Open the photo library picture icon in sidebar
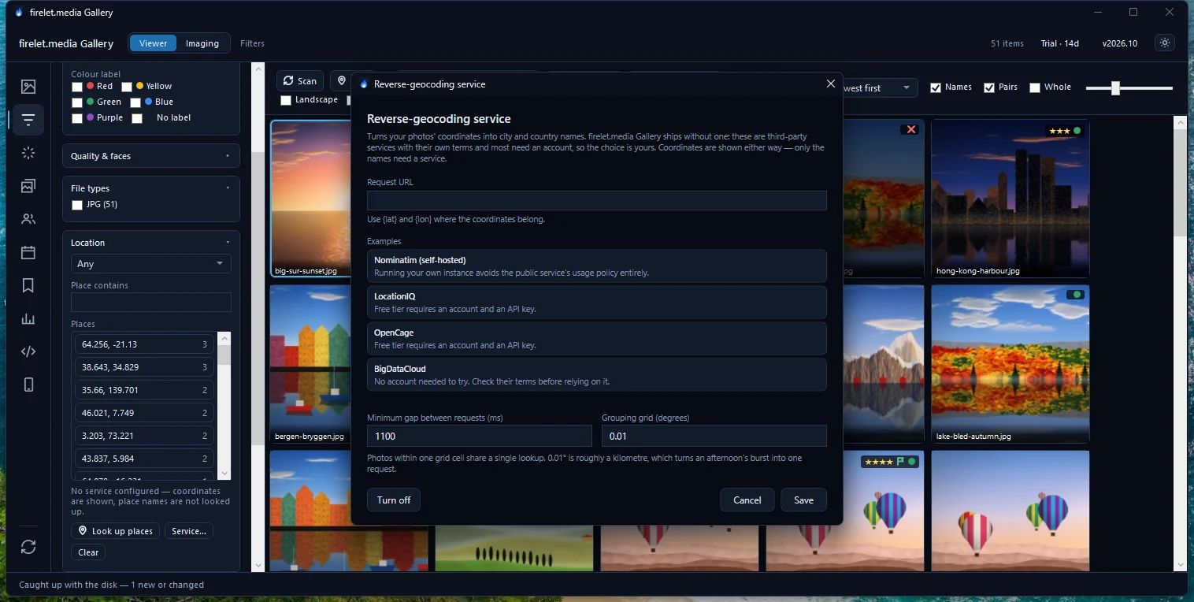This screenshot has width=1194, height=602. [x=28, y=87]
